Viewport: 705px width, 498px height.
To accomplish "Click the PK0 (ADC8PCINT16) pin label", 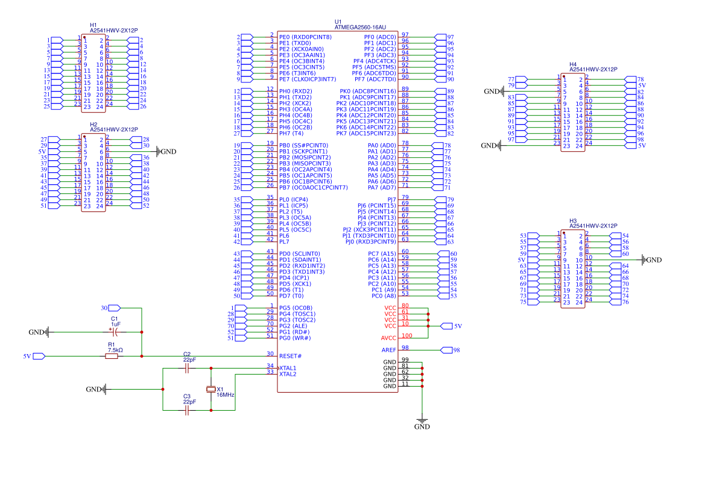I will pyautogui.click(x=368, y=91).
